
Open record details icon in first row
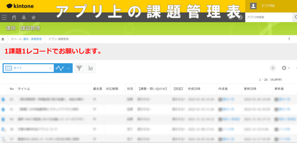[3, 99]
